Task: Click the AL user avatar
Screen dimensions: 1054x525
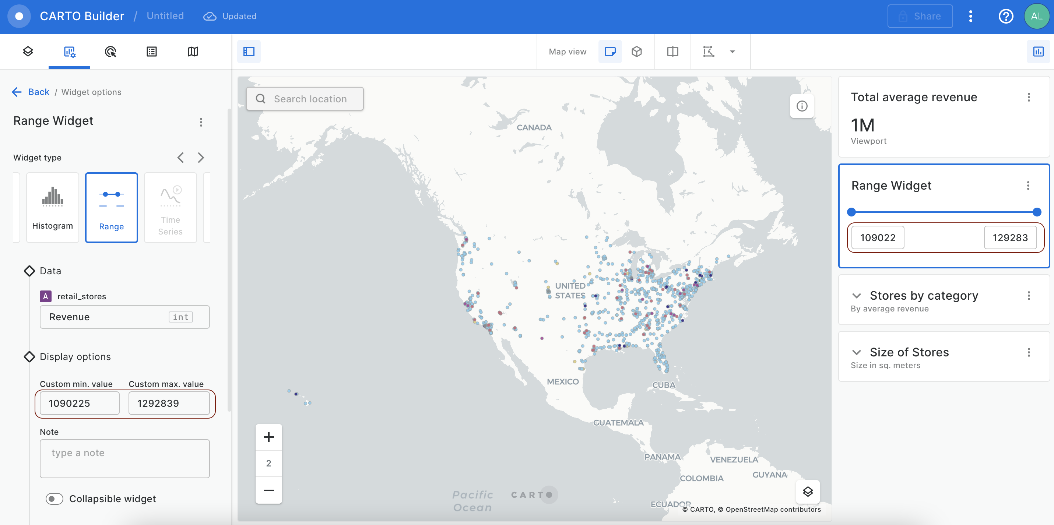Action: [x=1036, y=16]
